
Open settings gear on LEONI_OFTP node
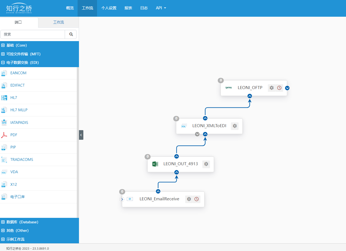pos(271,88)
